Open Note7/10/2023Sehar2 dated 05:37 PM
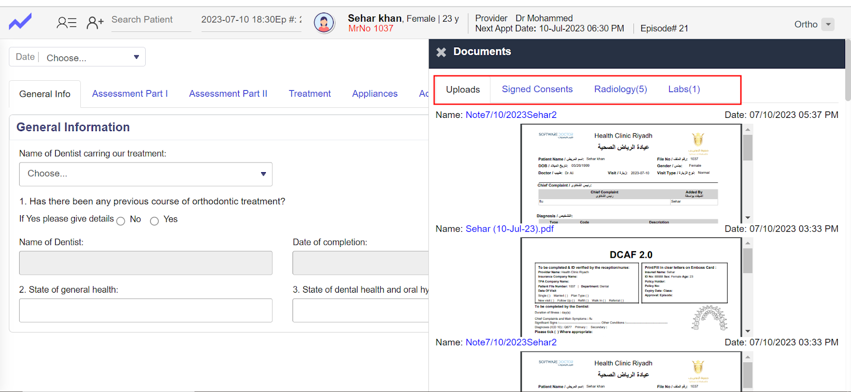Screen dimensions: 851x392 pos(511,115)
